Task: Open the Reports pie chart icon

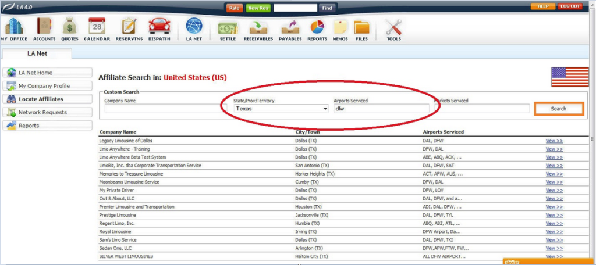Action: pyautogui.click(x=317, y=27)
